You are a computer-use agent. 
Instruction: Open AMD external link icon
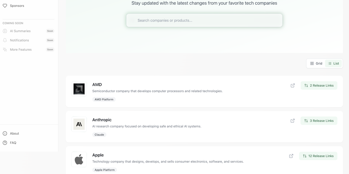(x=292, y=86)
